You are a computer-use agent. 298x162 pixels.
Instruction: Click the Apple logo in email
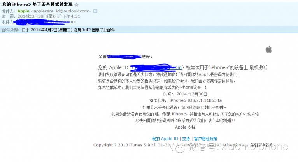(x=269, y=49)
